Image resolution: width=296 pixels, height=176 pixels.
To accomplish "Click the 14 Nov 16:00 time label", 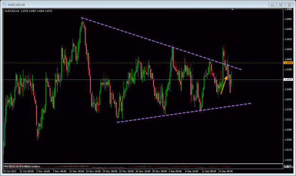I will pyautogui.click(x=93, y=171).
